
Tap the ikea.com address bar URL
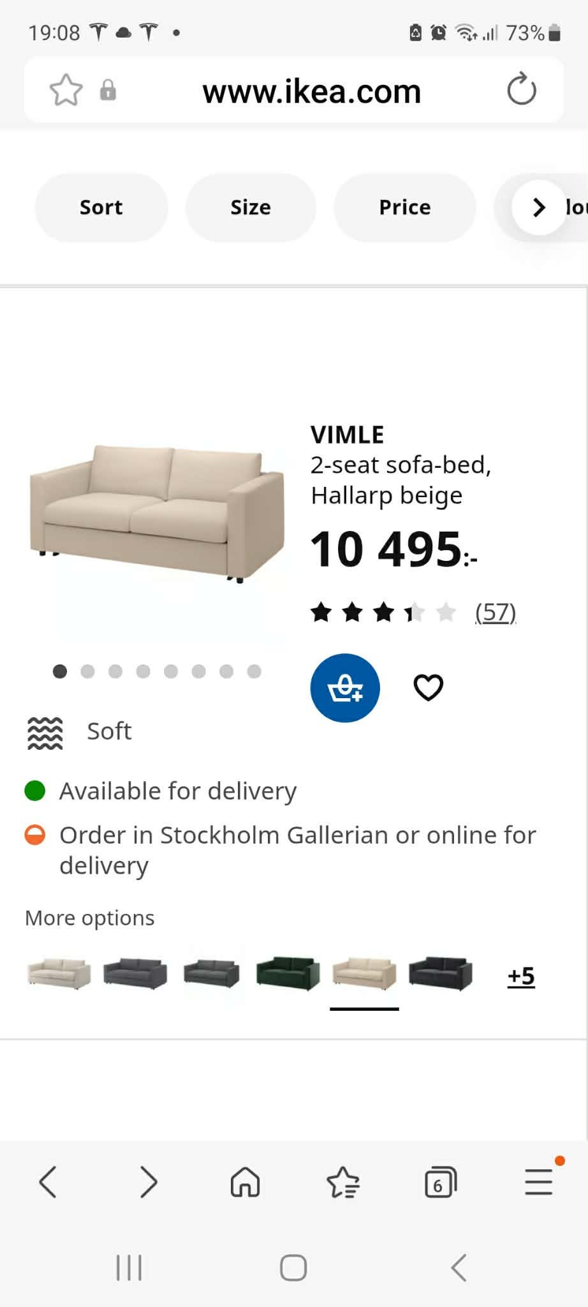[x=312, y=91]
